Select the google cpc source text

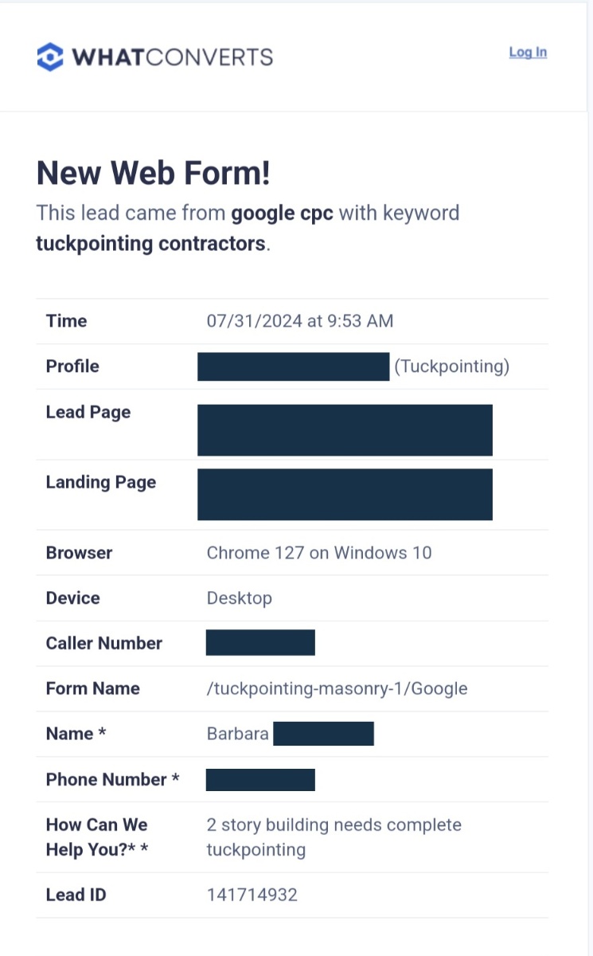282,214
